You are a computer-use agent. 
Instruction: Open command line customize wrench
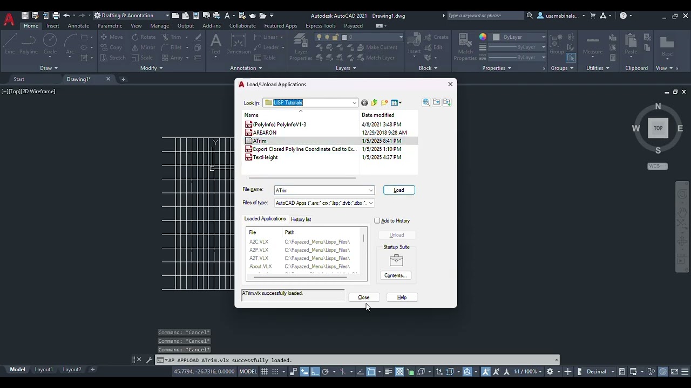(x=149, y=360)
